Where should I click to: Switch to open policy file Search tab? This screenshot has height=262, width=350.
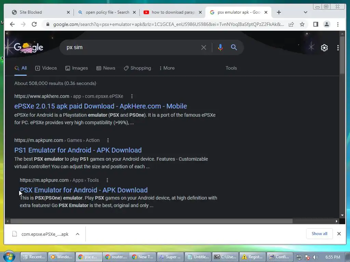(107, 12)
